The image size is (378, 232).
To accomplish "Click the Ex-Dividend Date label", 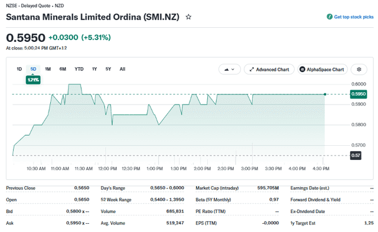I will tap(308, 211).
